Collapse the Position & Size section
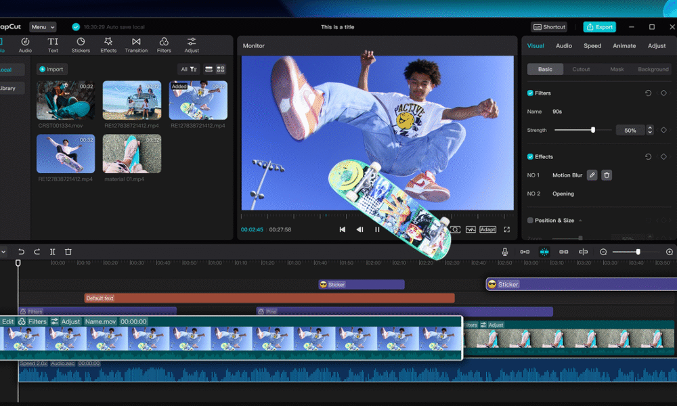The width and height of the screenshot is (677, 406). point(580,221)
